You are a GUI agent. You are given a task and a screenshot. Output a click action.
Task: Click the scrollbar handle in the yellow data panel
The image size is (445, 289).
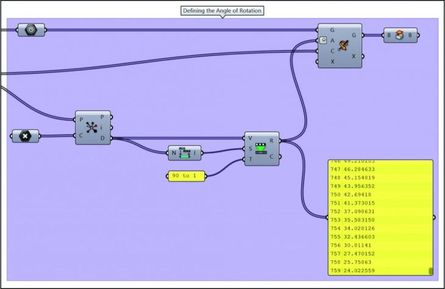(x=430, y=271)
